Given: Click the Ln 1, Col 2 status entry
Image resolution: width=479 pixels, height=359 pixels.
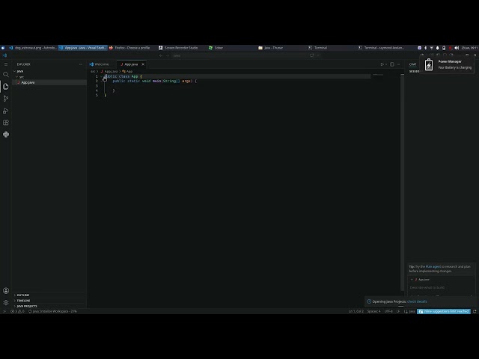Looking at the screenshot, I should (356, 311).
